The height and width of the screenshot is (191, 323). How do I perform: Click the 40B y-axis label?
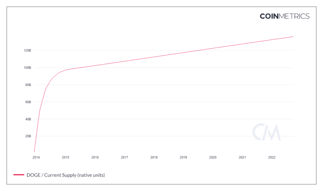click(27, 119)
